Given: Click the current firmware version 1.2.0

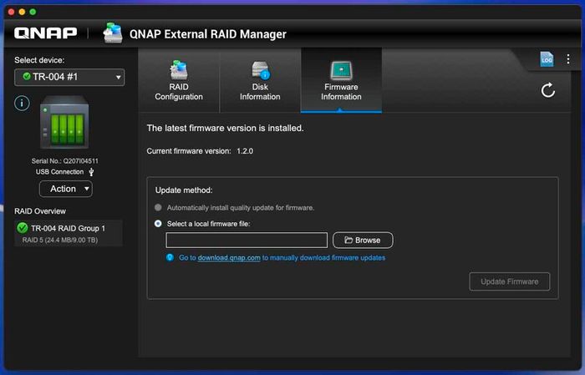Looking at the screenshot, I should pos(245,151).
